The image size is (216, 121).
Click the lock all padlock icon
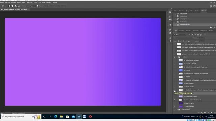coord(189,41)
